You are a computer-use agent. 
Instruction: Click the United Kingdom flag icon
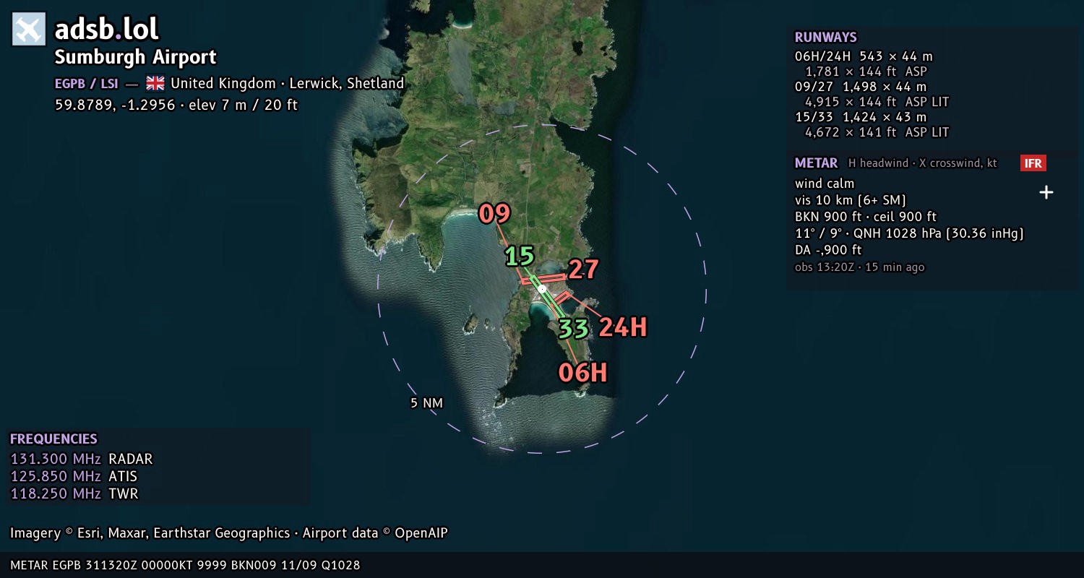pos(155,83)
